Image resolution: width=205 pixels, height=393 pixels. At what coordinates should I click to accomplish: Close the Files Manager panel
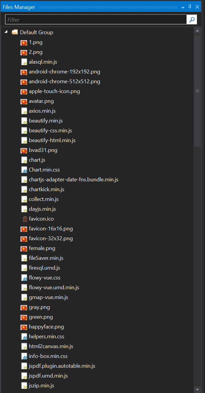click(197, 7)
